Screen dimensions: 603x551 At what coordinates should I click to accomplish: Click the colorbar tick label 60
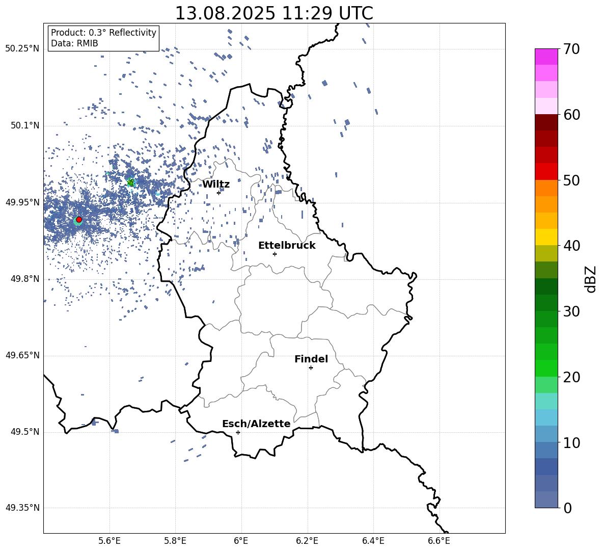click(571, 115)
